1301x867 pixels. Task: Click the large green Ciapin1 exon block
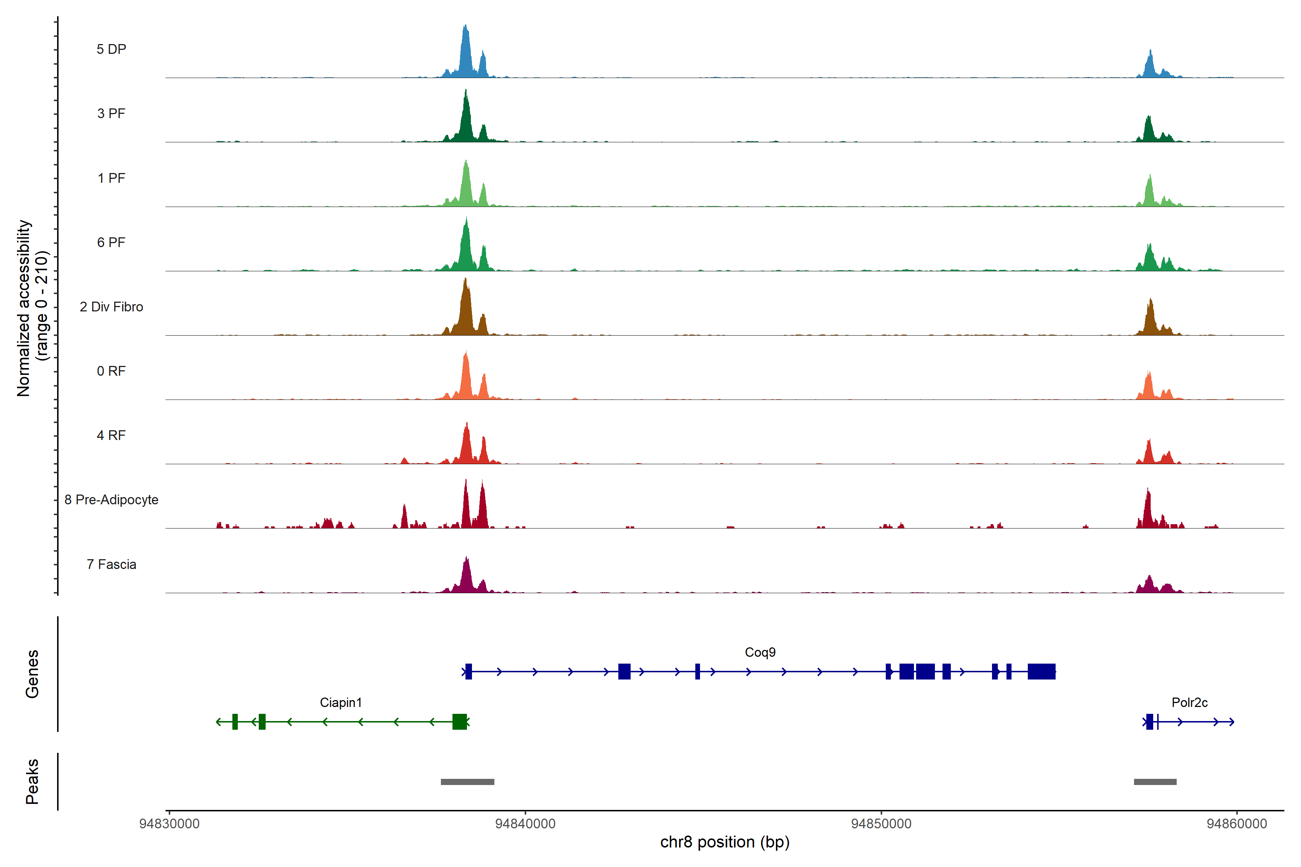pos(459,721)
